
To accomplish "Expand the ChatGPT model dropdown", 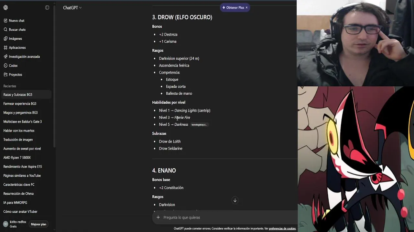I will pyautogui.click(x=72, y=8).
